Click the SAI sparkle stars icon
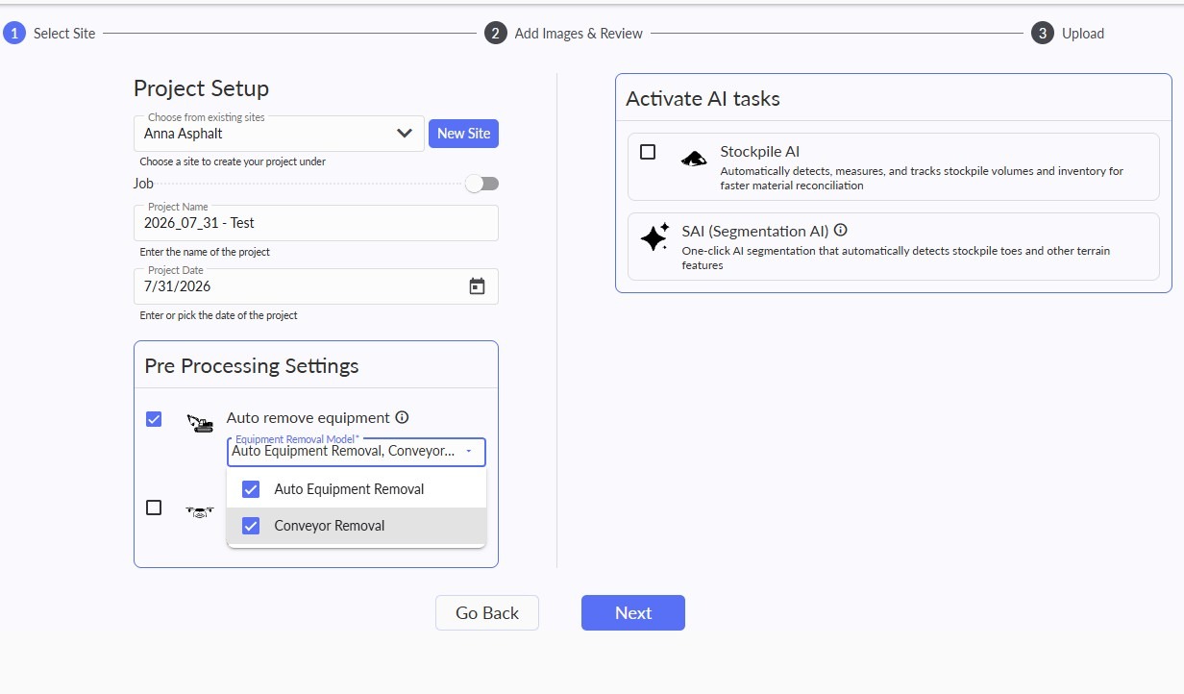This screenshot has width=1184, height=694. coord(654,237)
